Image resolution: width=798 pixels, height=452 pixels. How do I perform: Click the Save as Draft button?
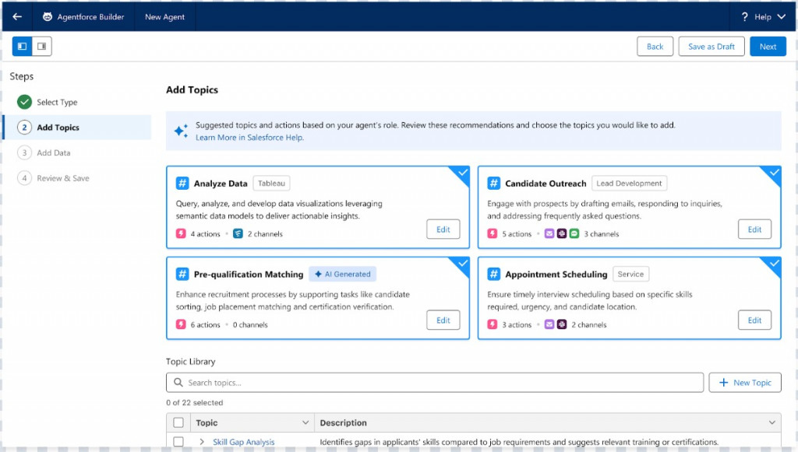point(711,46)
